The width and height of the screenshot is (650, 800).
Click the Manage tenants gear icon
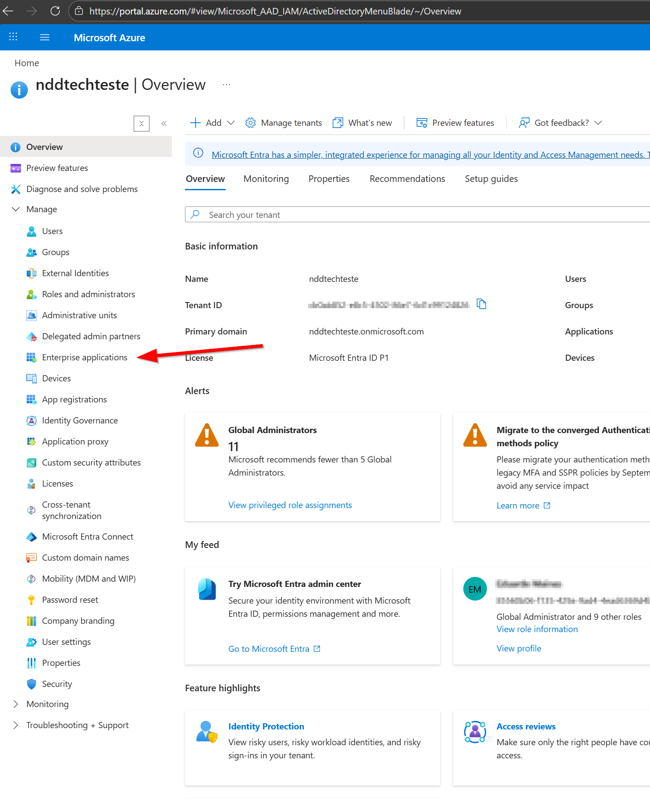coord(250,123)
